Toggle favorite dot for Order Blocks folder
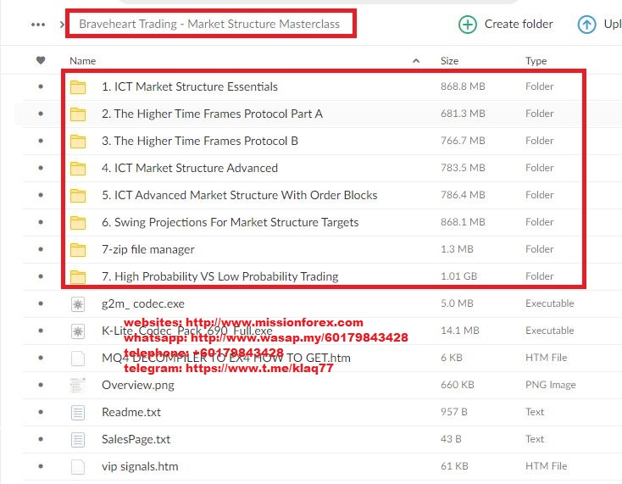 point(41,195)
